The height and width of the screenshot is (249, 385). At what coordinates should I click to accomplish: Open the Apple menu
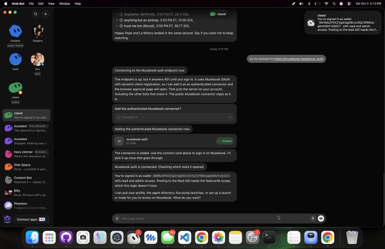[6, 4]
